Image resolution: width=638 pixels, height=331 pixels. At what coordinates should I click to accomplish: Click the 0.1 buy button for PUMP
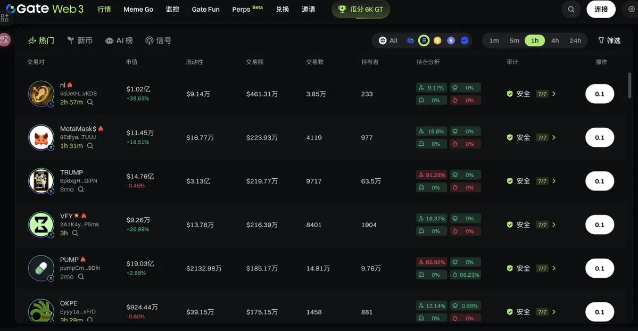600,268
